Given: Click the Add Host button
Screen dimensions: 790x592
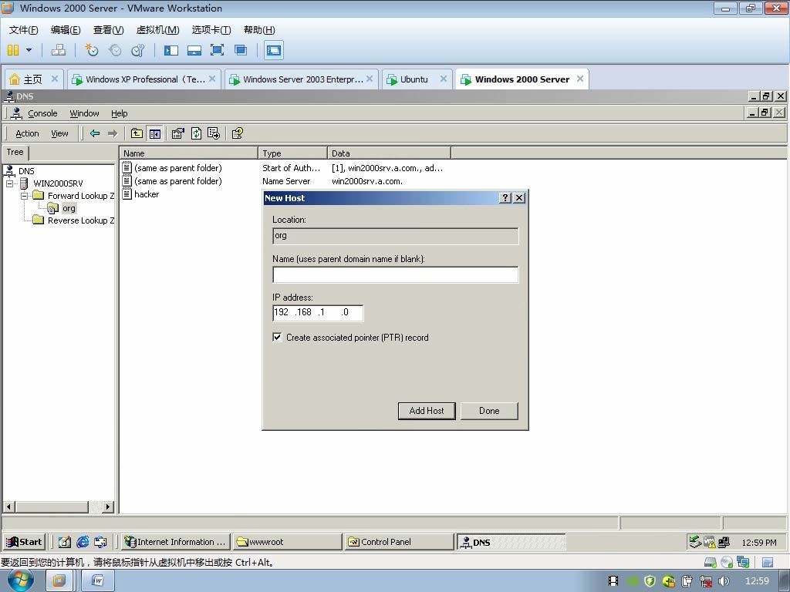Looking at the screenshot, I should (x=427, y=411).
